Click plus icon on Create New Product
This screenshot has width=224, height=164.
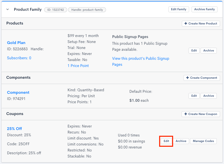click(x=186, y=23)
